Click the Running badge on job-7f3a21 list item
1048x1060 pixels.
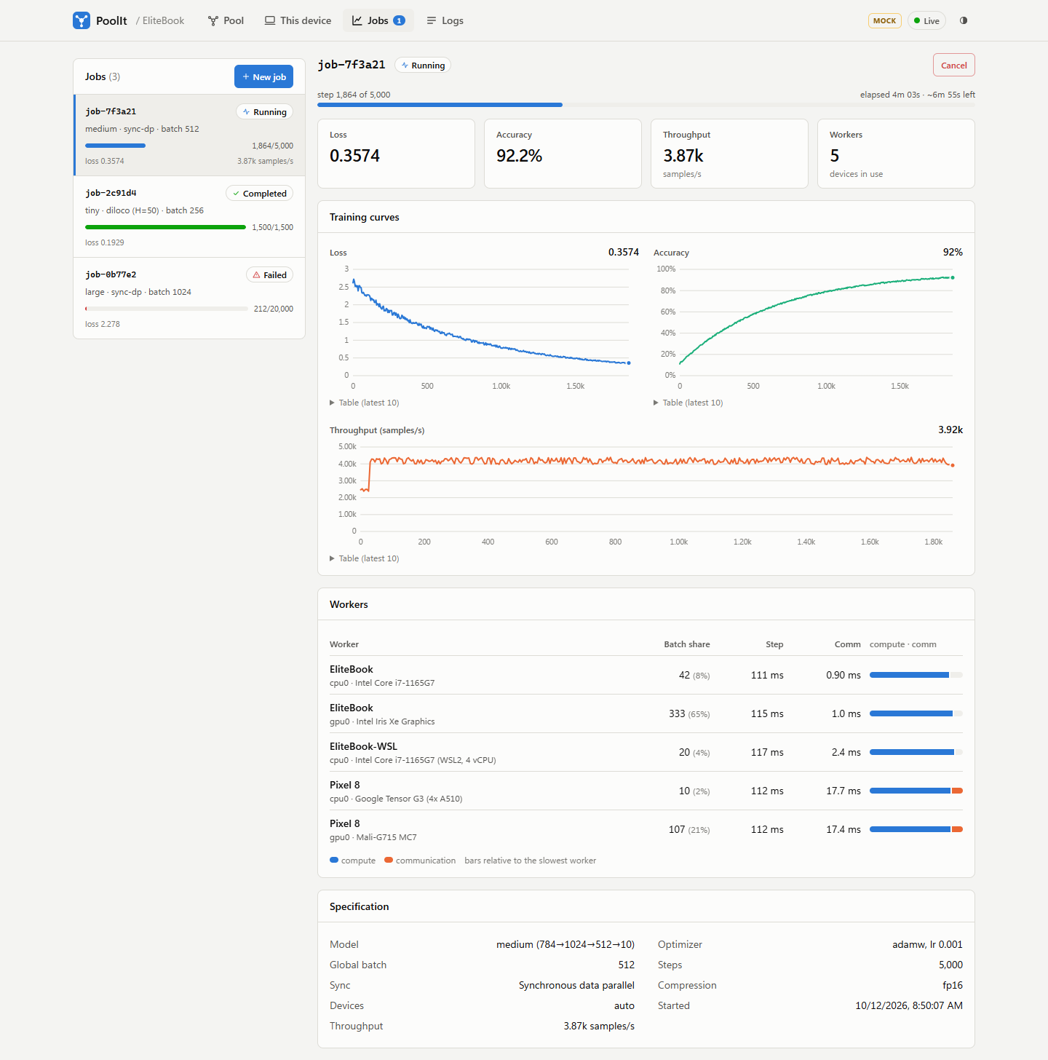[x=264, y=111]
